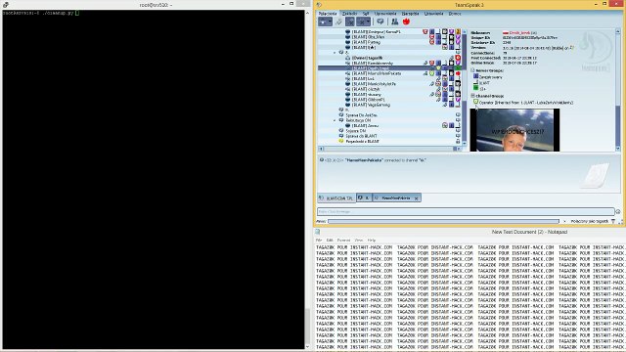Select user [BLANT] GlibonPL in the tree
The width and height of the screenshot is (626, 352).
[x=368, y=100]
